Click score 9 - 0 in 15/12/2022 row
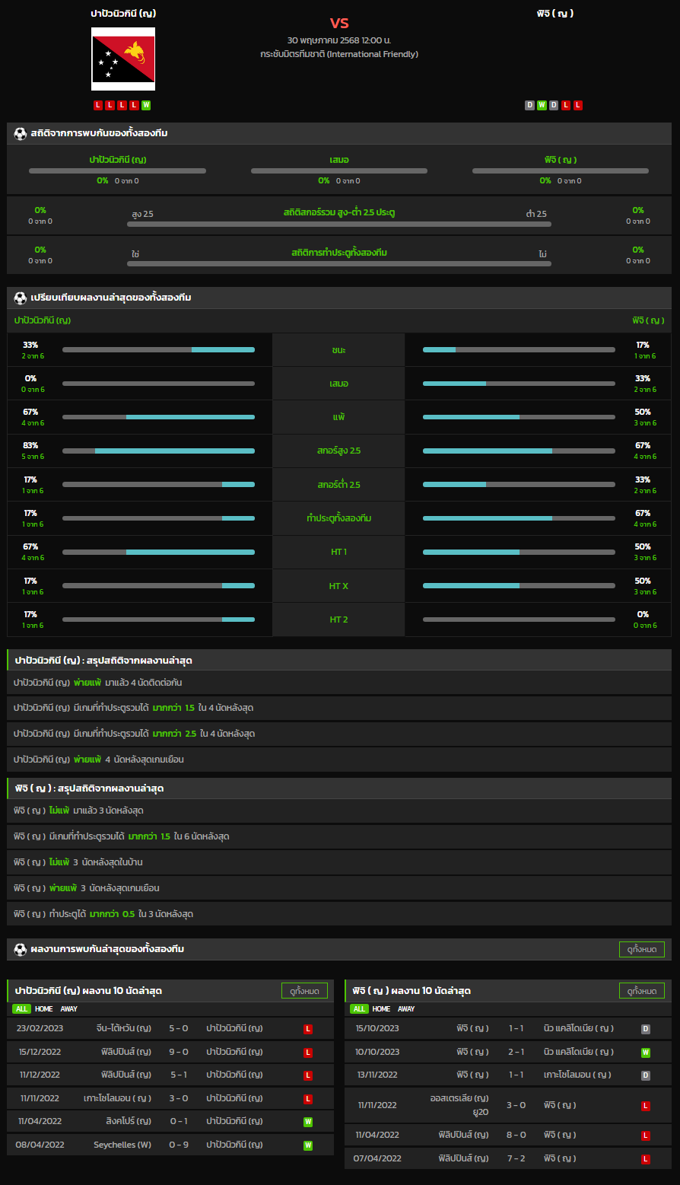680x1185 pixels. coord(179,1052)
